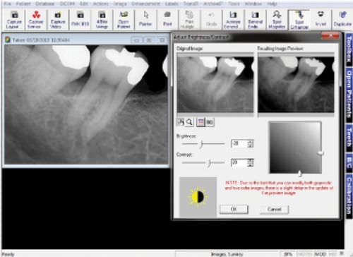Click Cancel in Adjust Brightness/Contrast dialog

point(274,209)
